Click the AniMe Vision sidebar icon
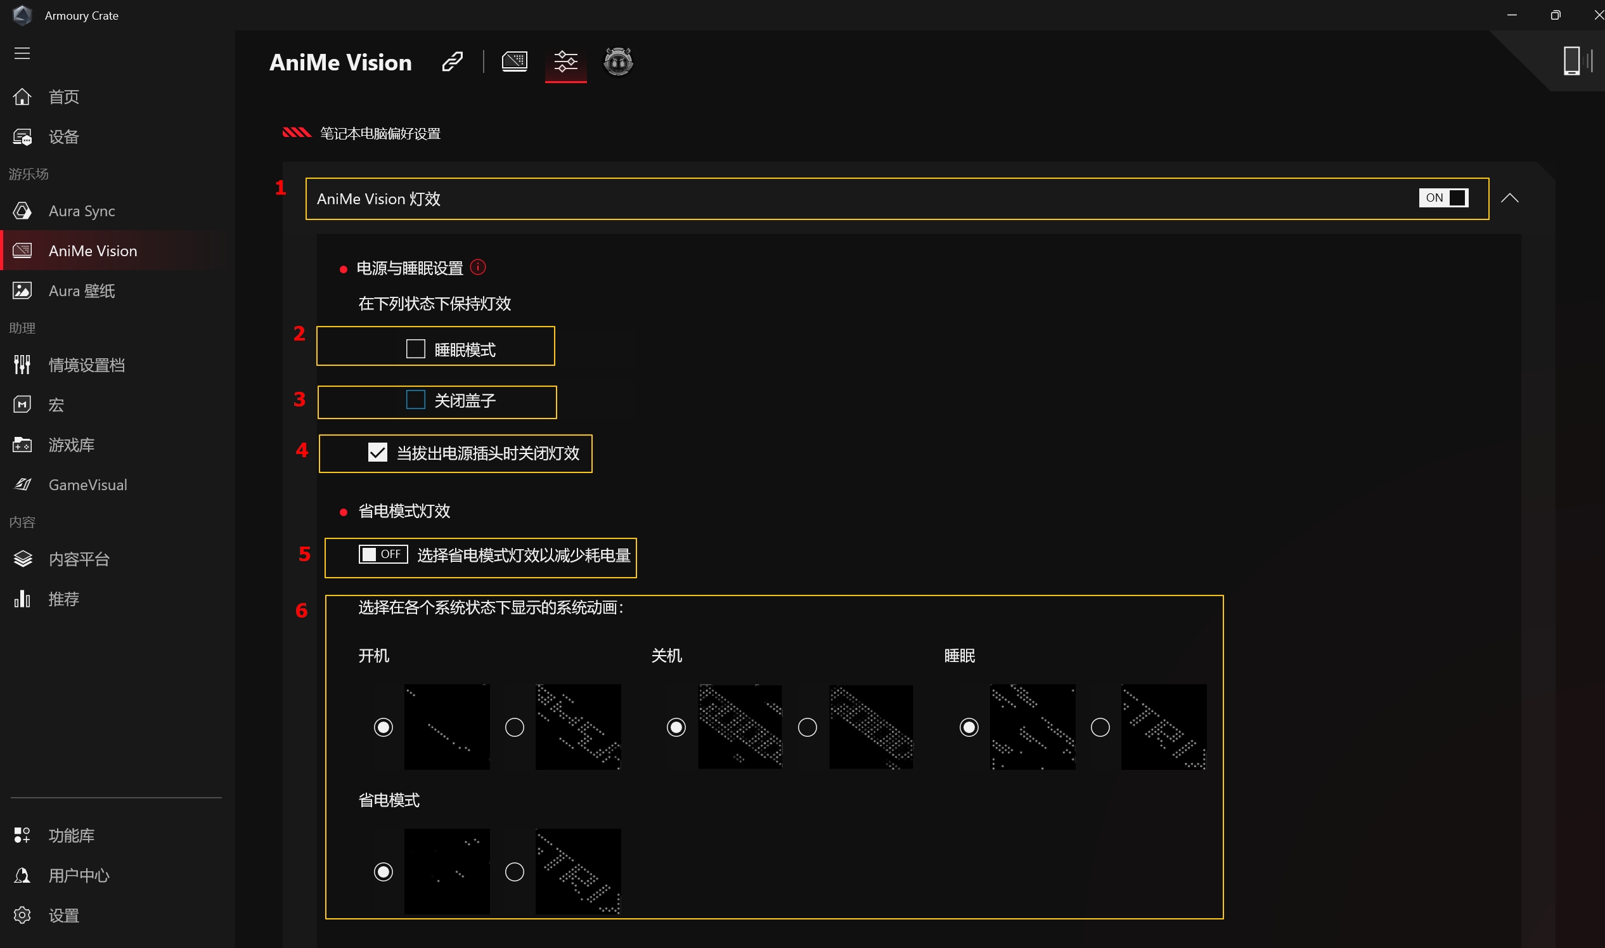 pos(22,250)
